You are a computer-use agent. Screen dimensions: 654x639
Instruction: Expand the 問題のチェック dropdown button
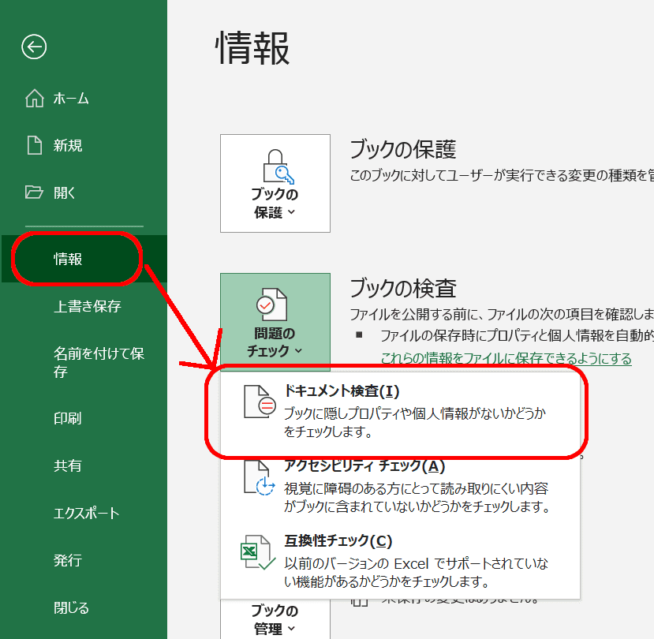pyautogui.click(x=275, y=322)
